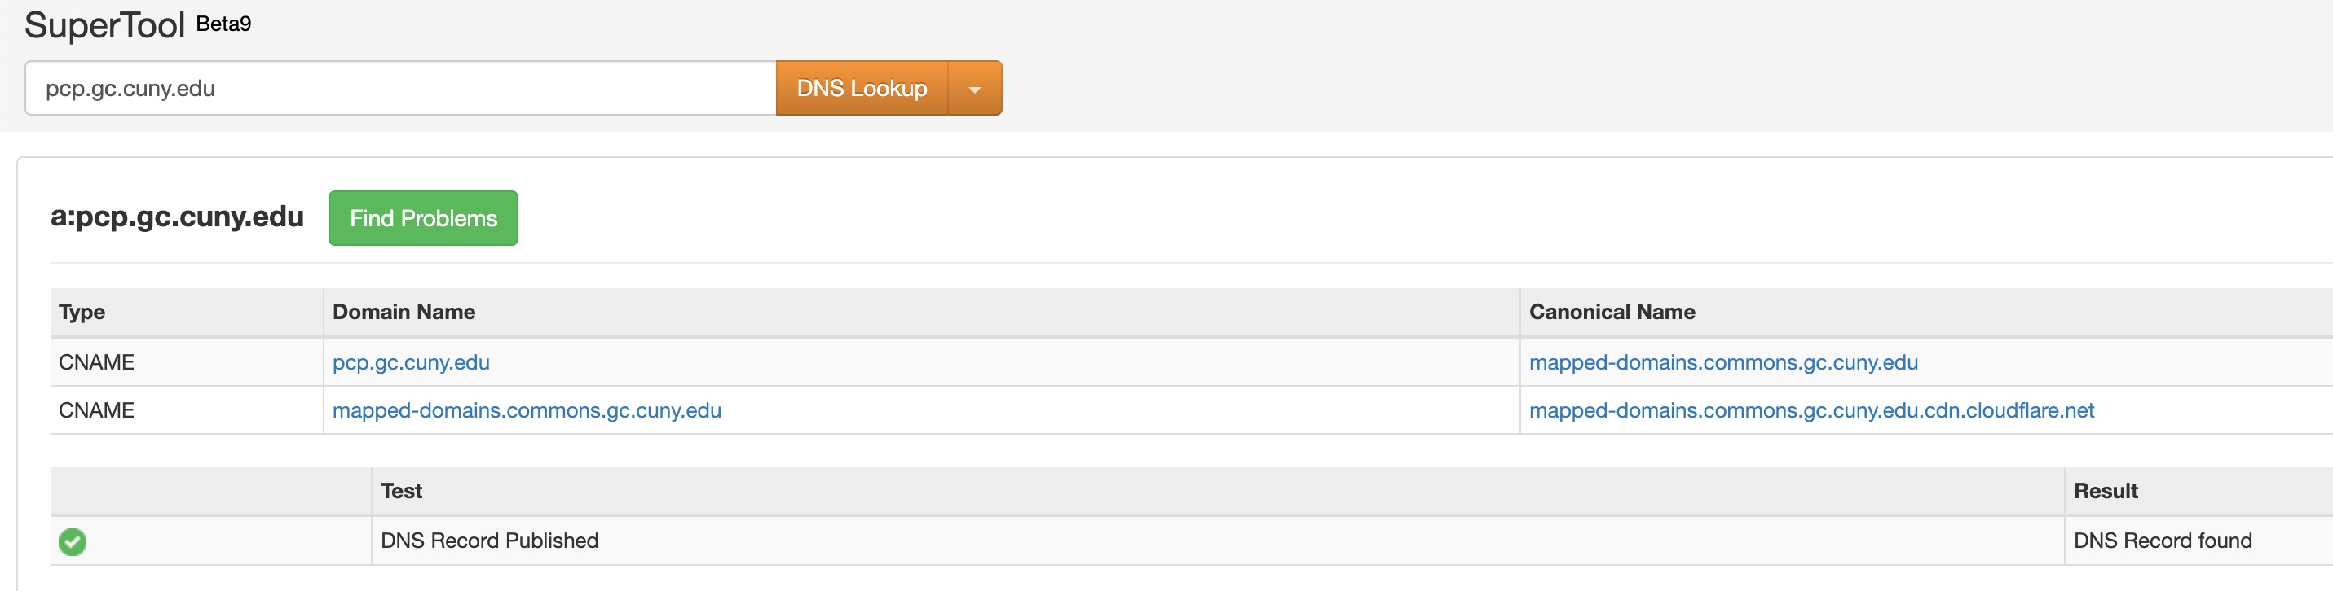Click the Canonical Name column header

point(1612,313)
